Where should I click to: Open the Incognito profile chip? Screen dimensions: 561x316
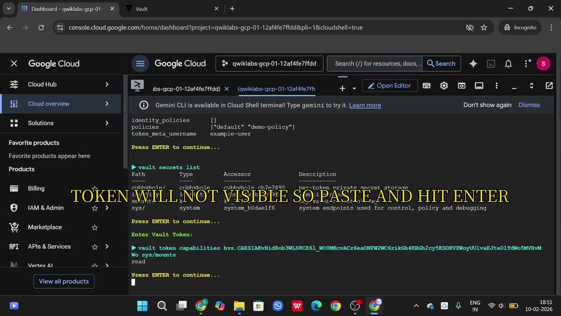(520, 28)
